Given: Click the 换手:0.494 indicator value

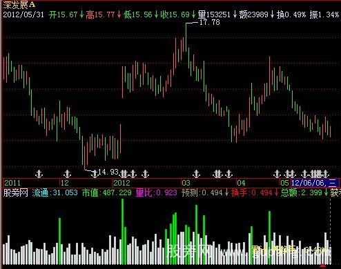Looking at the screenshot, I should 252,192.
